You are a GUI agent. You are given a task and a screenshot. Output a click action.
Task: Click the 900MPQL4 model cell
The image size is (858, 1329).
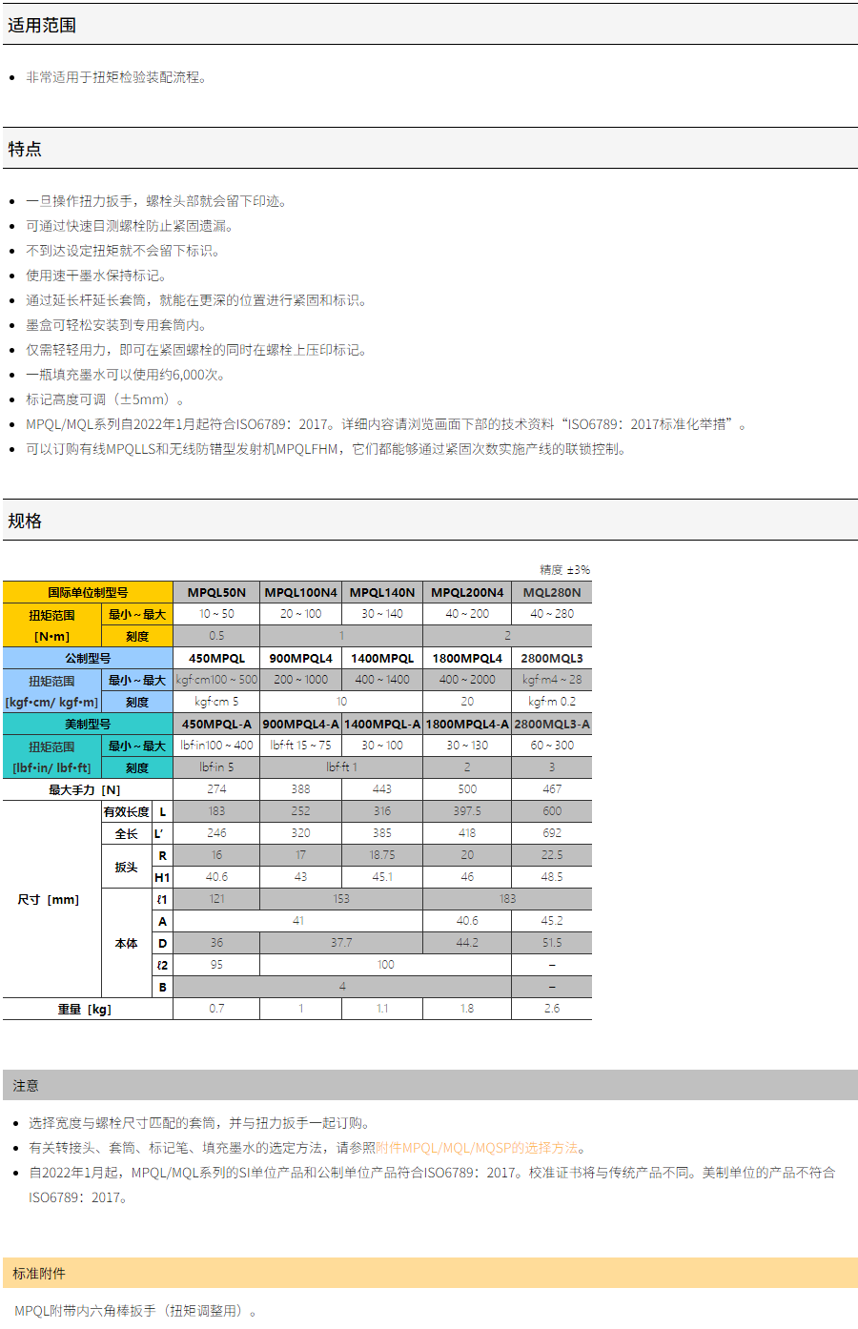click(300, 658)
